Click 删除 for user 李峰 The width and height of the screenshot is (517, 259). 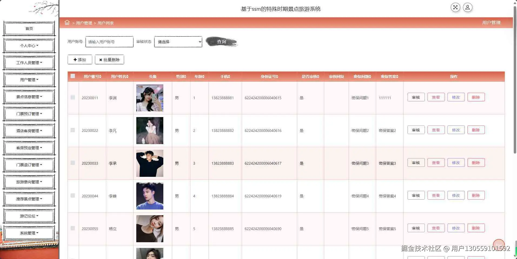click(476, 195)
